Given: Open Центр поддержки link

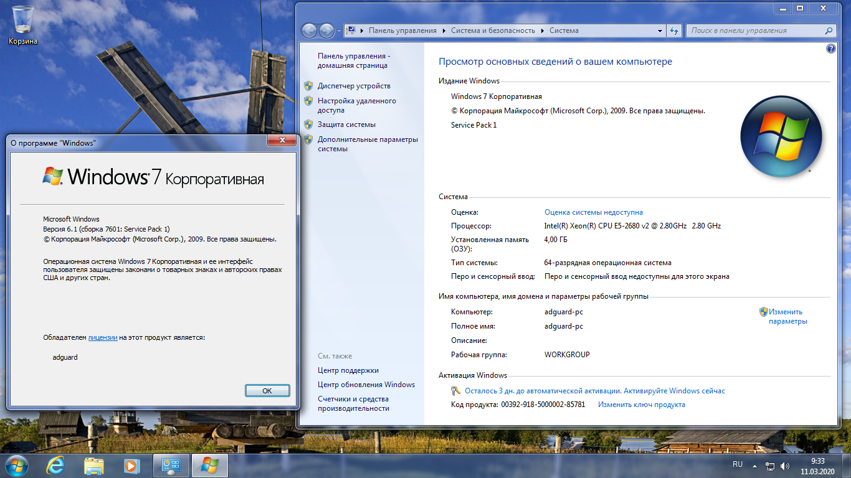Looking at the screenshot, I should (348, 370).
